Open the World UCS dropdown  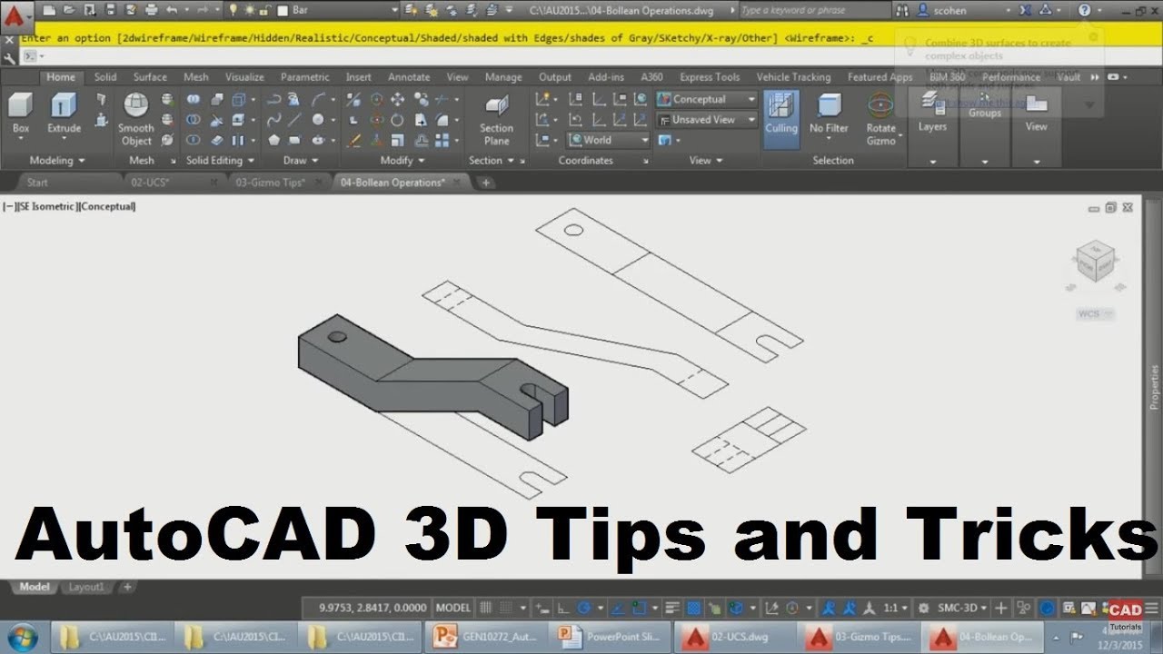click(x=609, y=140)
